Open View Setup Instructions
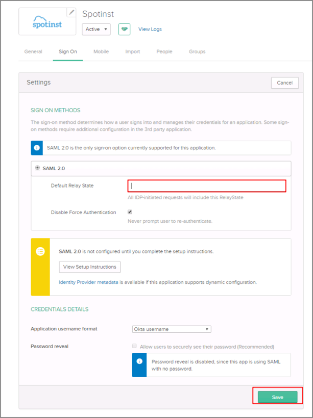Image resolution: width=313 pixels, height=418 pixels. 90,267
